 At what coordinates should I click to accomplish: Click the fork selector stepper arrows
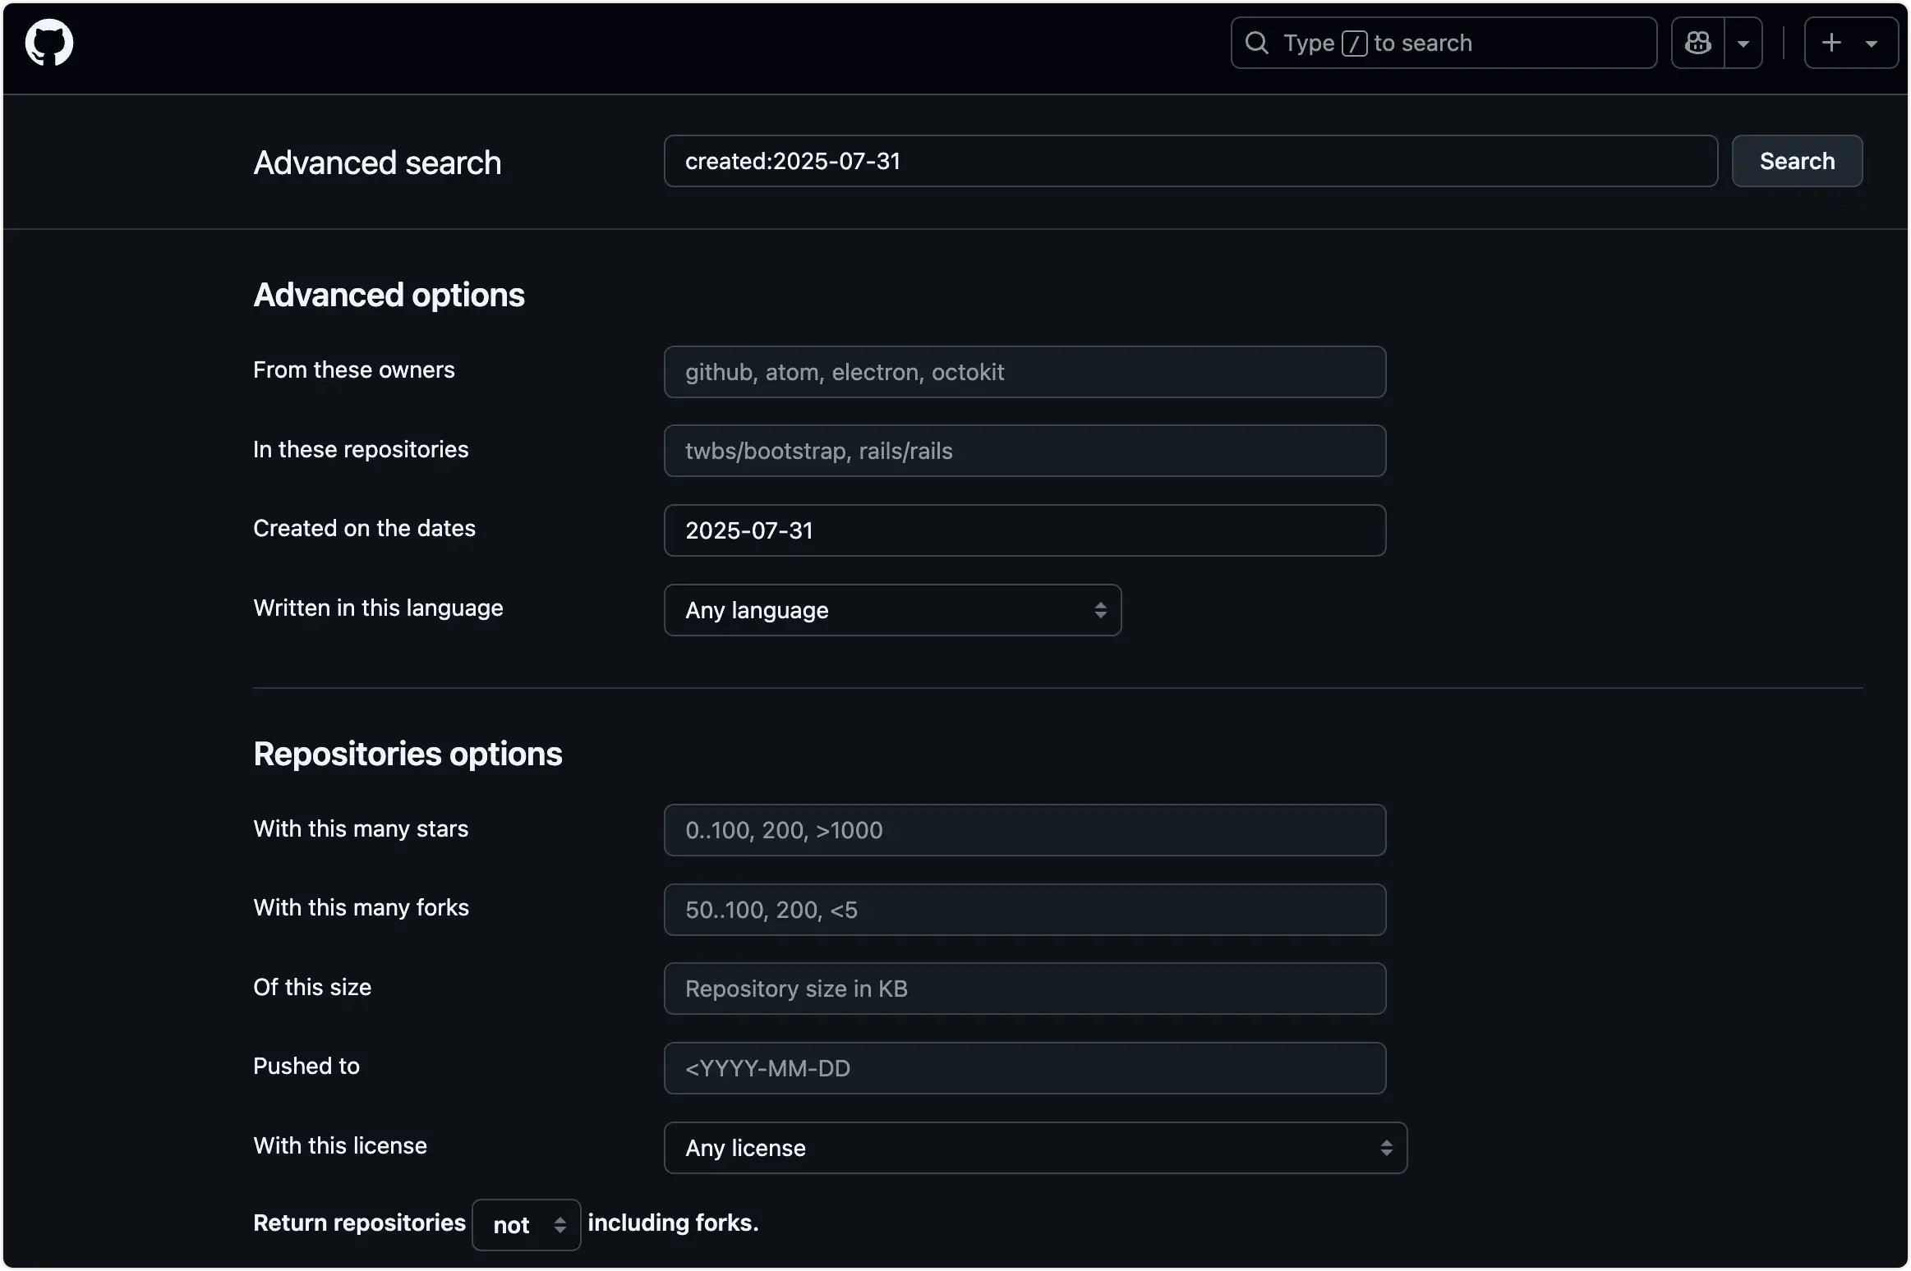pyautogui.click(x=559, y=1224)
